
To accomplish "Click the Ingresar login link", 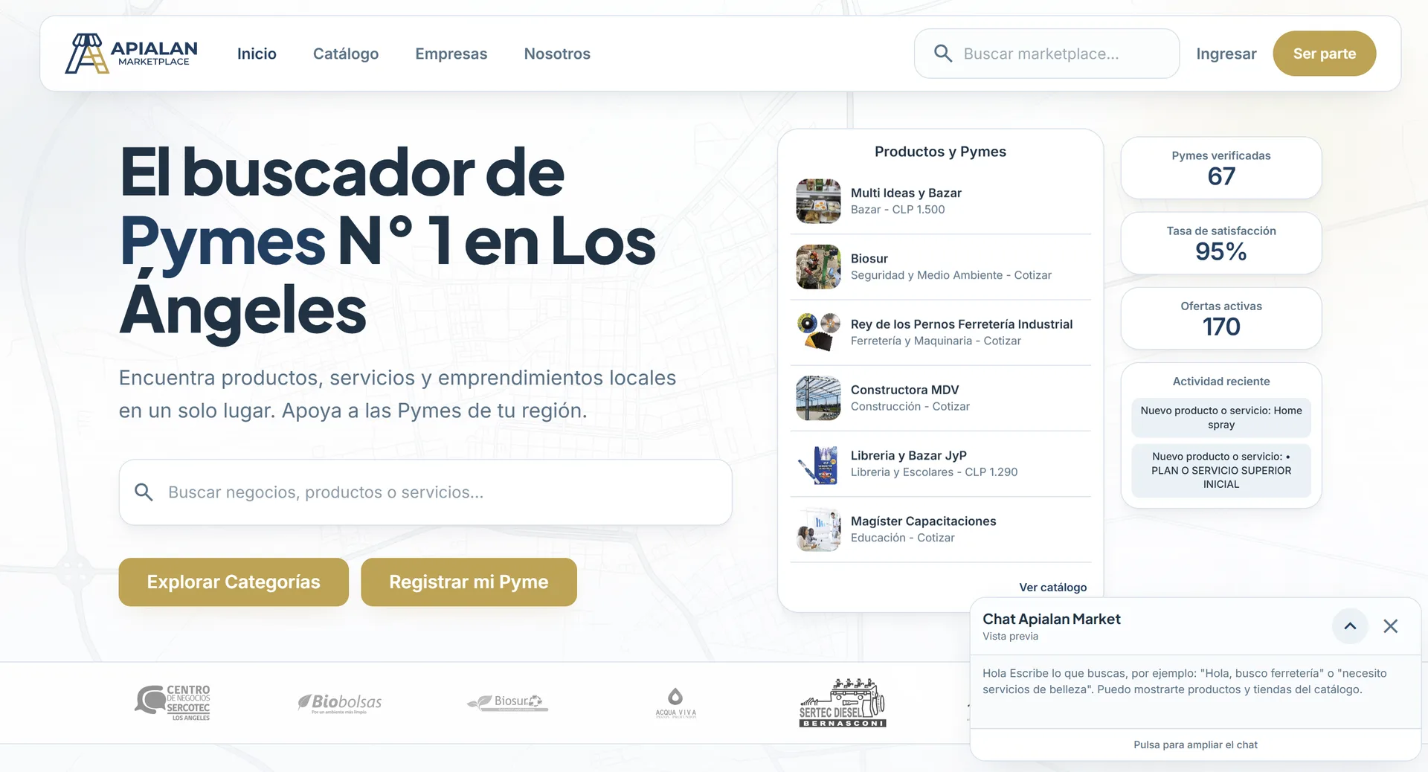I will 1226,54.
